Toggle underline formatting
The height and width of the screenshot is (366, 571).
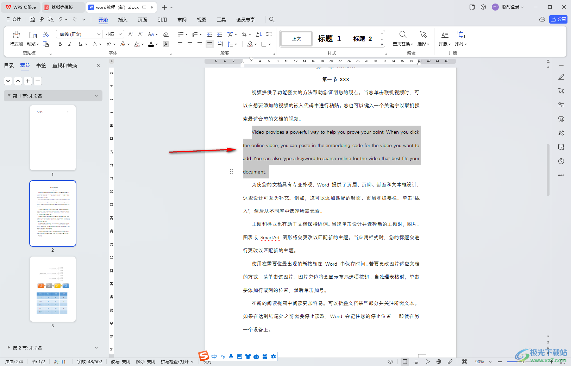[81, 44]
